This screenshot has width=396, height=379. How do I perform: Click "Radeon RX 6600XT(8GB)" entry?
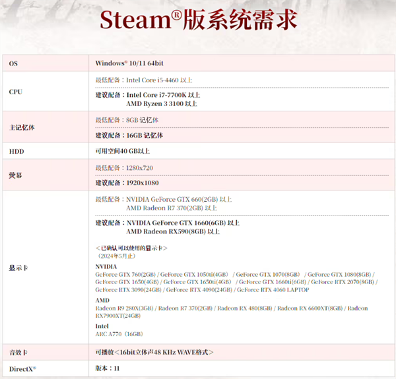[310, 308]
